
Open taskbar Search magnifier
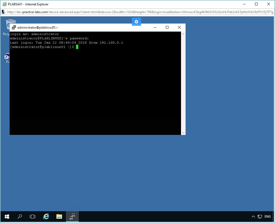click(x=20, y=217)
